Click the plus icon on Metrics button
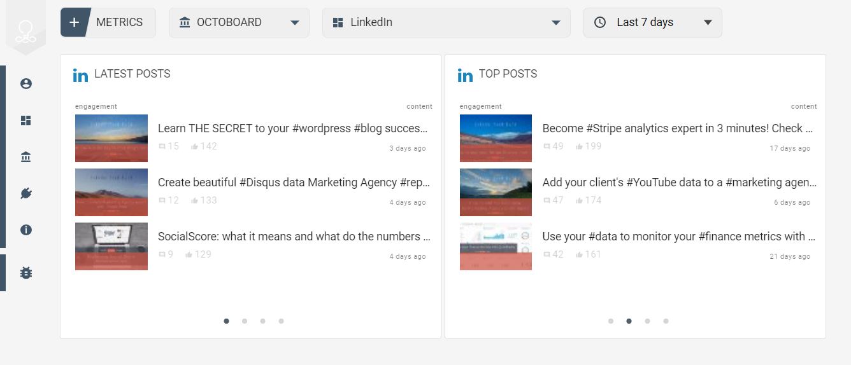This screenshot has height=365, width=851. click(74, 22)
